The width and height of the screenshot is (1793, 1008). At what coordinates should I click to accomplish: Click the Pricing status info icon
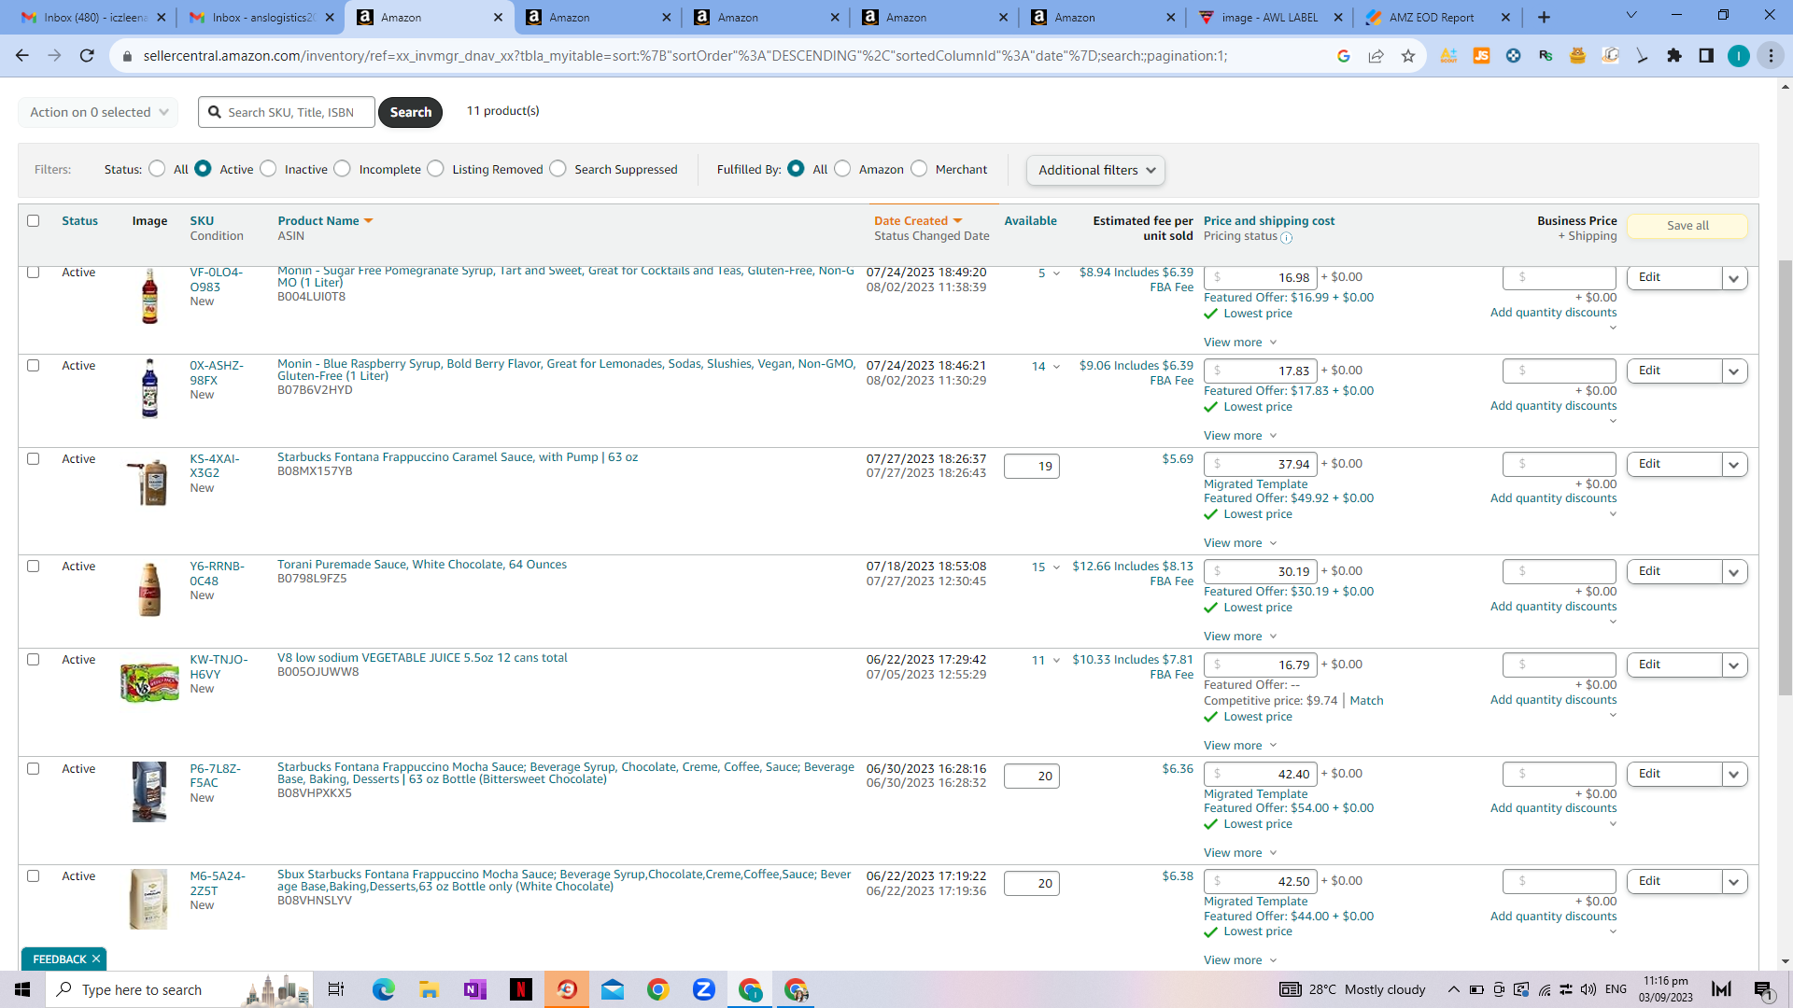1286,237
